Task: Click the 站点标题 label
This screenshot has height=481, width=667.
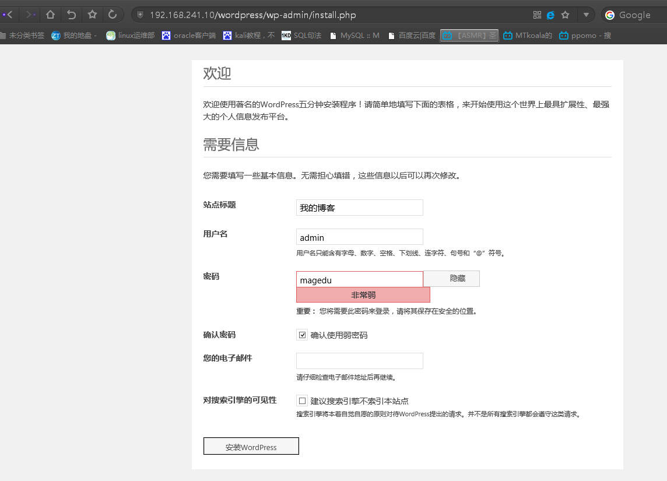Action: pyautogui.click(x=219, y=205)
